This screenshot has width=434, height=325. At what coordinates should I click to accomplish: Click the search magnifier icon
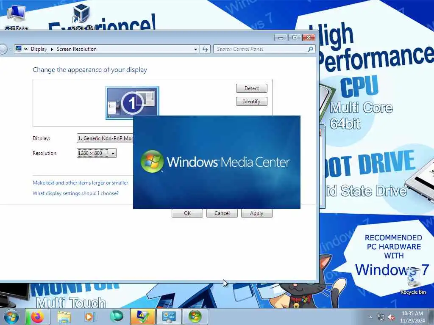[x=311, y=49]
